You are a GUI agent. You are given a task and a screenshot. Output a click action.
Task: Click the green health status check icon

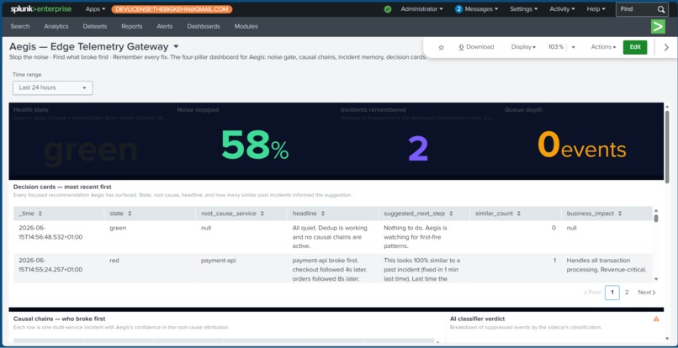point(388,9)
